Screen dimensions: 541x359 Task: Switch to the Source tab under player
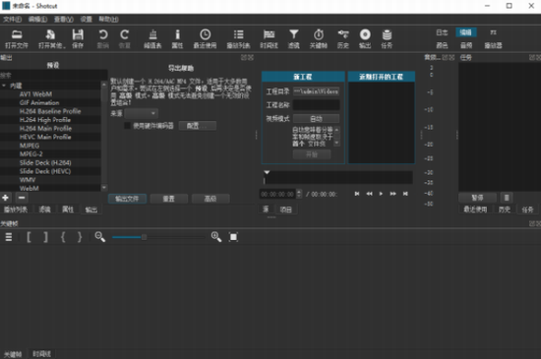266,209
